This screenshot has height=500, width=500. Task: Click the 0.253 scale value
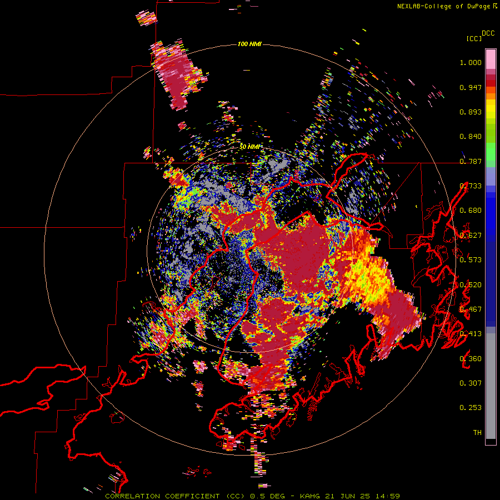[x=471, y=408]
